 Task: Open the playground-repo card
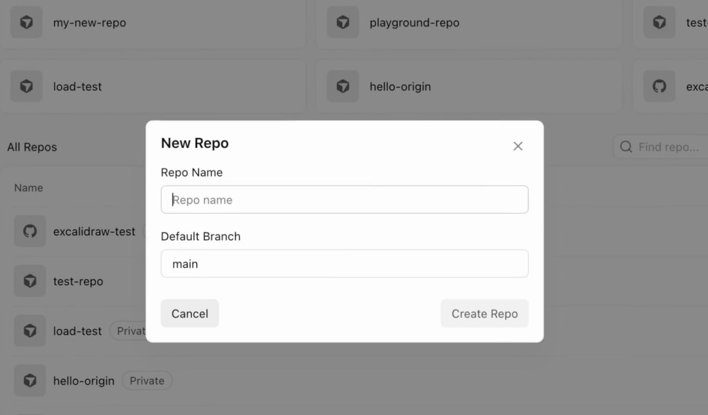point(469,23)
